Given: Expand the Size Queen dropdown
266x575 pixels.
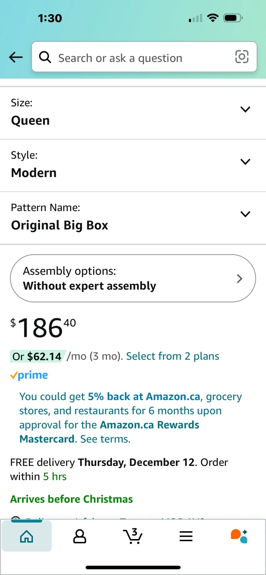Looking at the screenshot, I should click(133, 113).
